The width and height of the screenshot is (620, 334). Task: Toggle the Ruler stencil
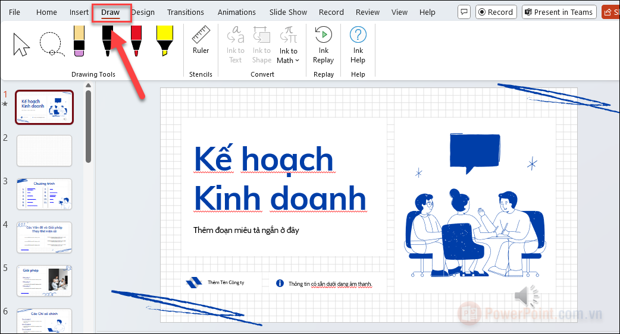[201, 40]
